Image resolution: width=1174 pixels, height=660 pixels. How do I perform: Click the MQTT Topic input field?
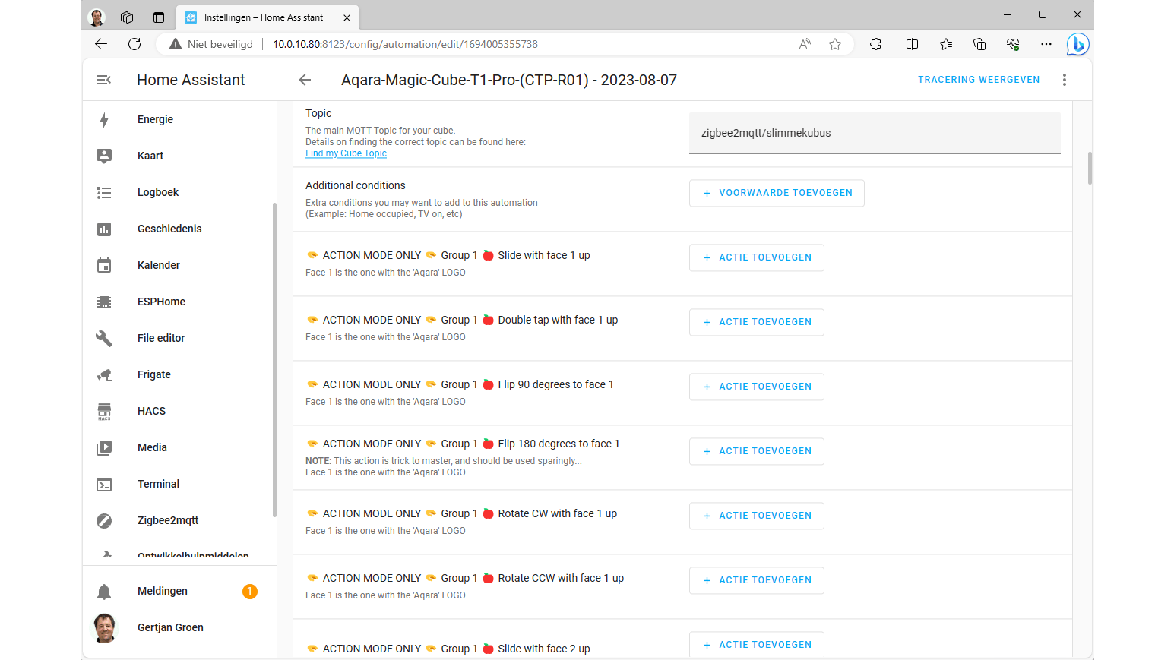pos(875,133)
